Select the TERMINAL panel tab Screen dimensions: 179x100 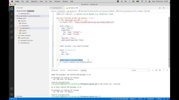point(84,70)
